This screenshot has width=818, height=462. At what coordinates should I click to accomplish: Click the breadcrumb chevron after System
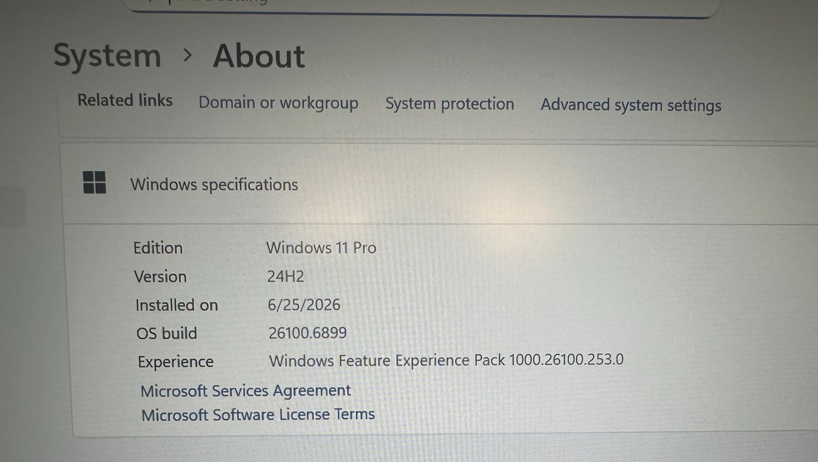click(187, 55)
